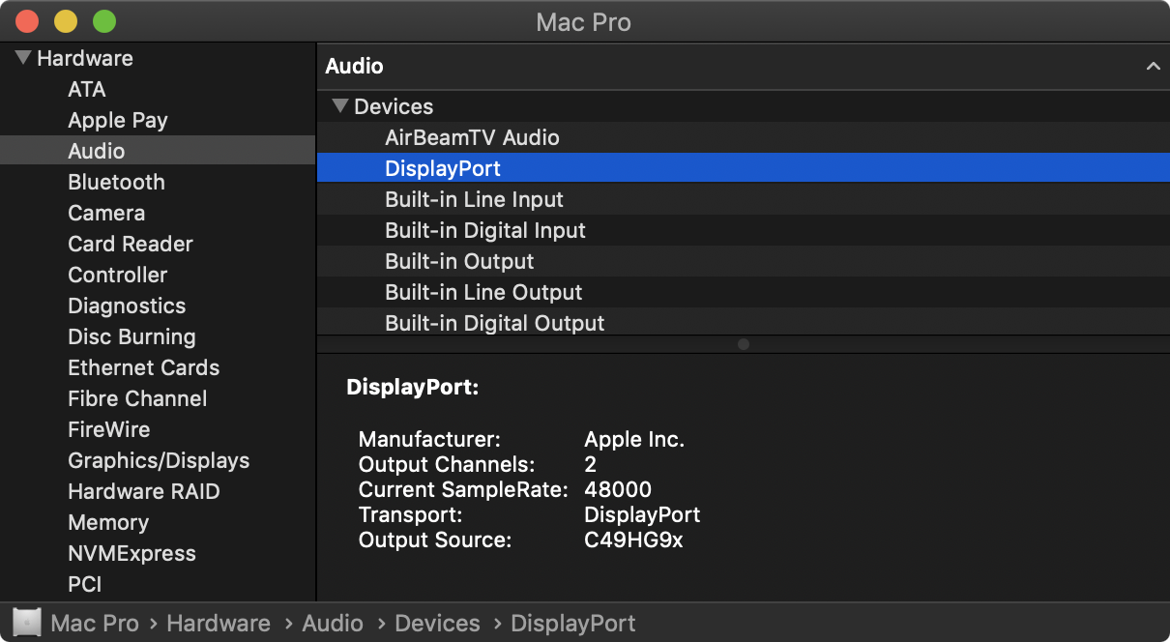This screenshot has height=642, width=1170.
Task: Click the Mac Pro icon in path bar
Action: click(x=27, y=623)
